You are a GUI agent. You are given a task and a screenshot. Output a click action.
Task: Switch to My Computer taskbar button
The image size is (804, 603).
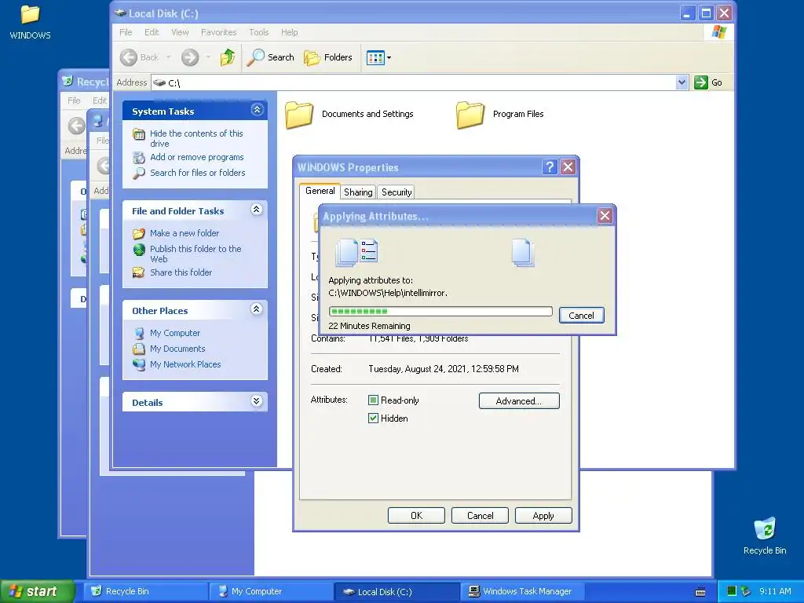point(272,591)
